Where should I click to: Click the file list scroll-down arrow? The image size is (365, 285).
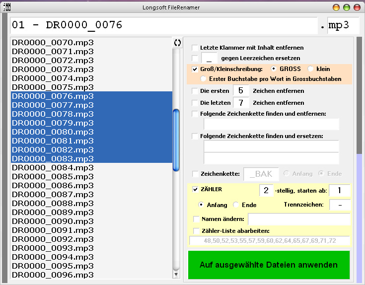pos(176,274)
